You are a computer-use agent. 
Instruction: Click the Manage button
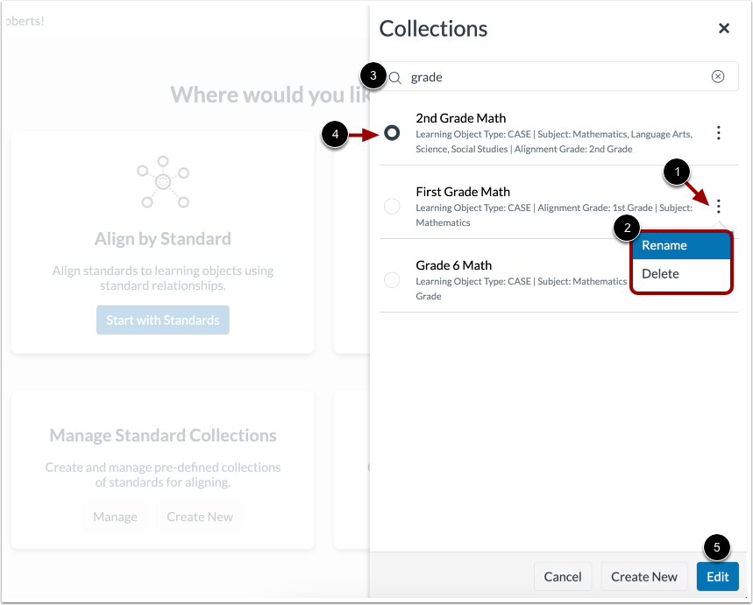(115, 517)
